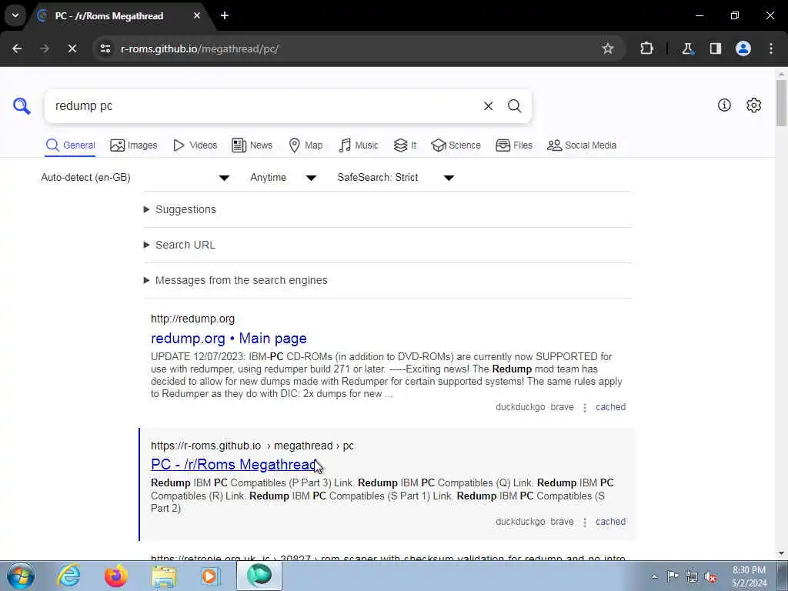
Task: Open browser extensions puzzle icon
Action: pyautogui.click(x=646, y=48)
